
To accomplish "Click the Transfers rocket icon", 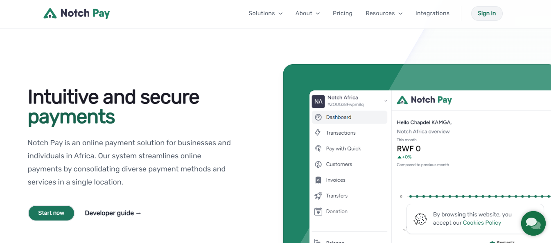I will pos(318,196).
